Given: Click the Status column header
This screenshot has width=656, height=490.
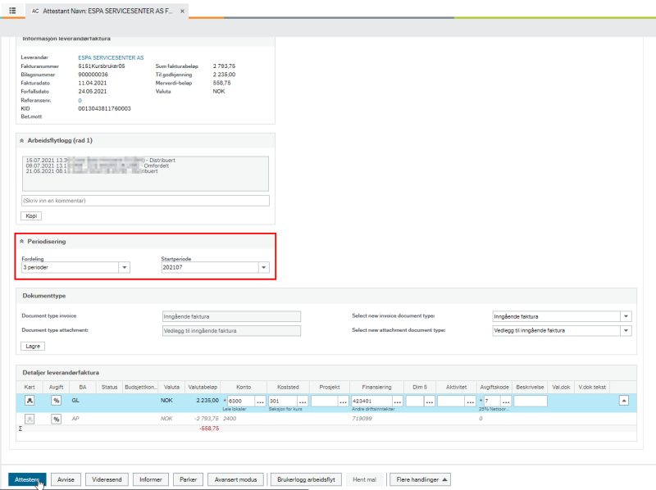Looking at the screenshot, I should click(109, 387).
